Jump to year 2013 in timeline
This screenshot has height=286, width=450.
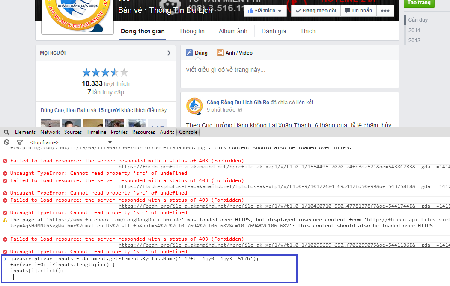[414, 41]
